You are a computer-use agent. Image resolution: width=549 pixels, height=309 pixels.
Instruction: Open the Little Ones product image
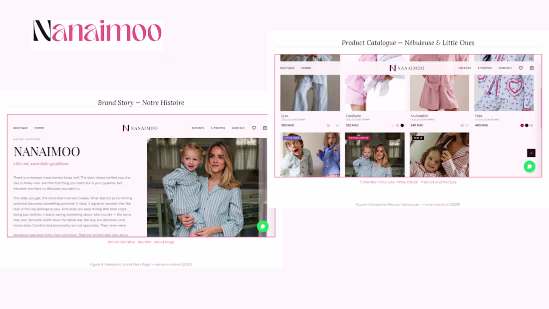(310, 155)
